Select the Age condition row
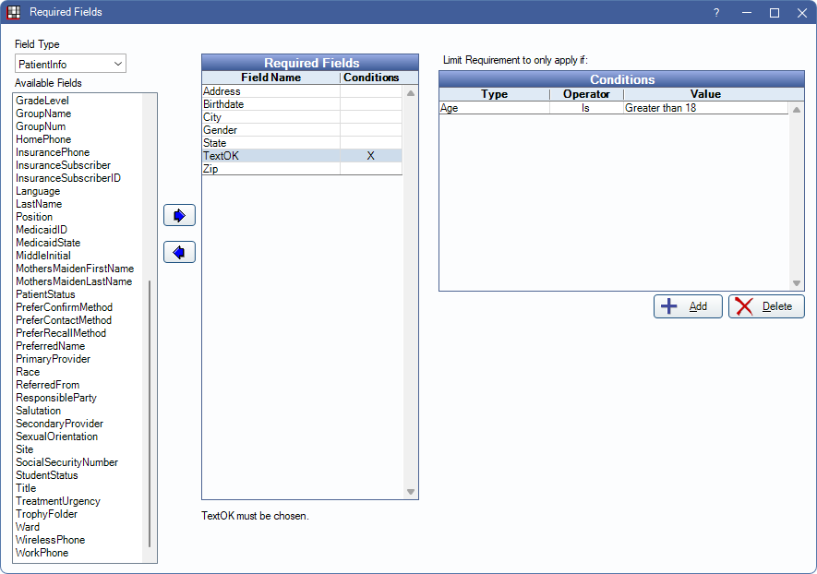The height and width of the screenshot is (574, 817). click(x=494, y=108)
